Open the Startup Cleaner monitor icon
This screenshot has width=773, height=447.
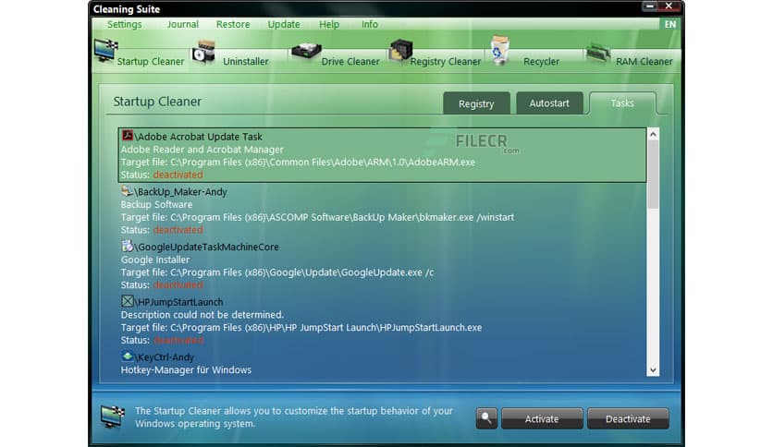point(105,50)
